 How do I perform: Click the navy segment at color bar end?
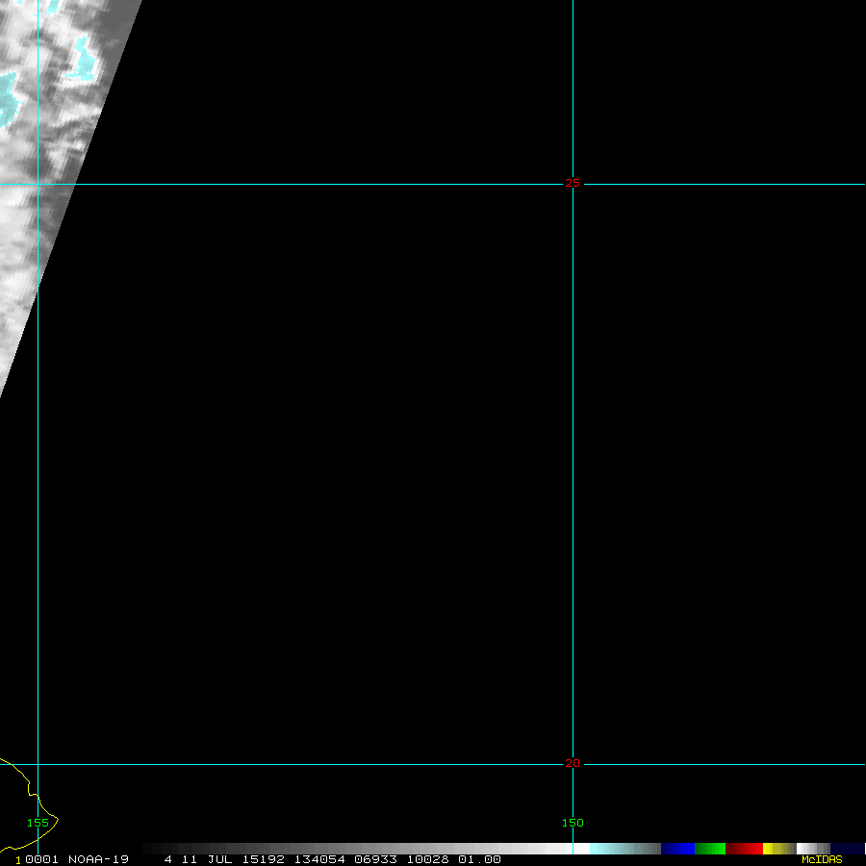847,849
